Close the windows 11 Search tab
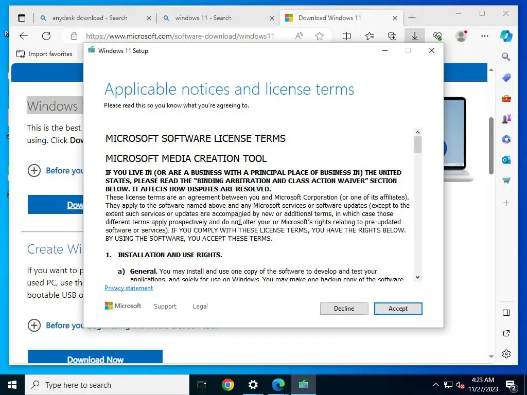The image size is (527, 395). pos(272,18)
